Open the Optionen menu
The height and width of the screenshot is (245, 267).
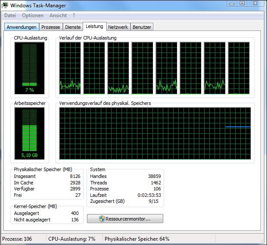pos(33,15)
